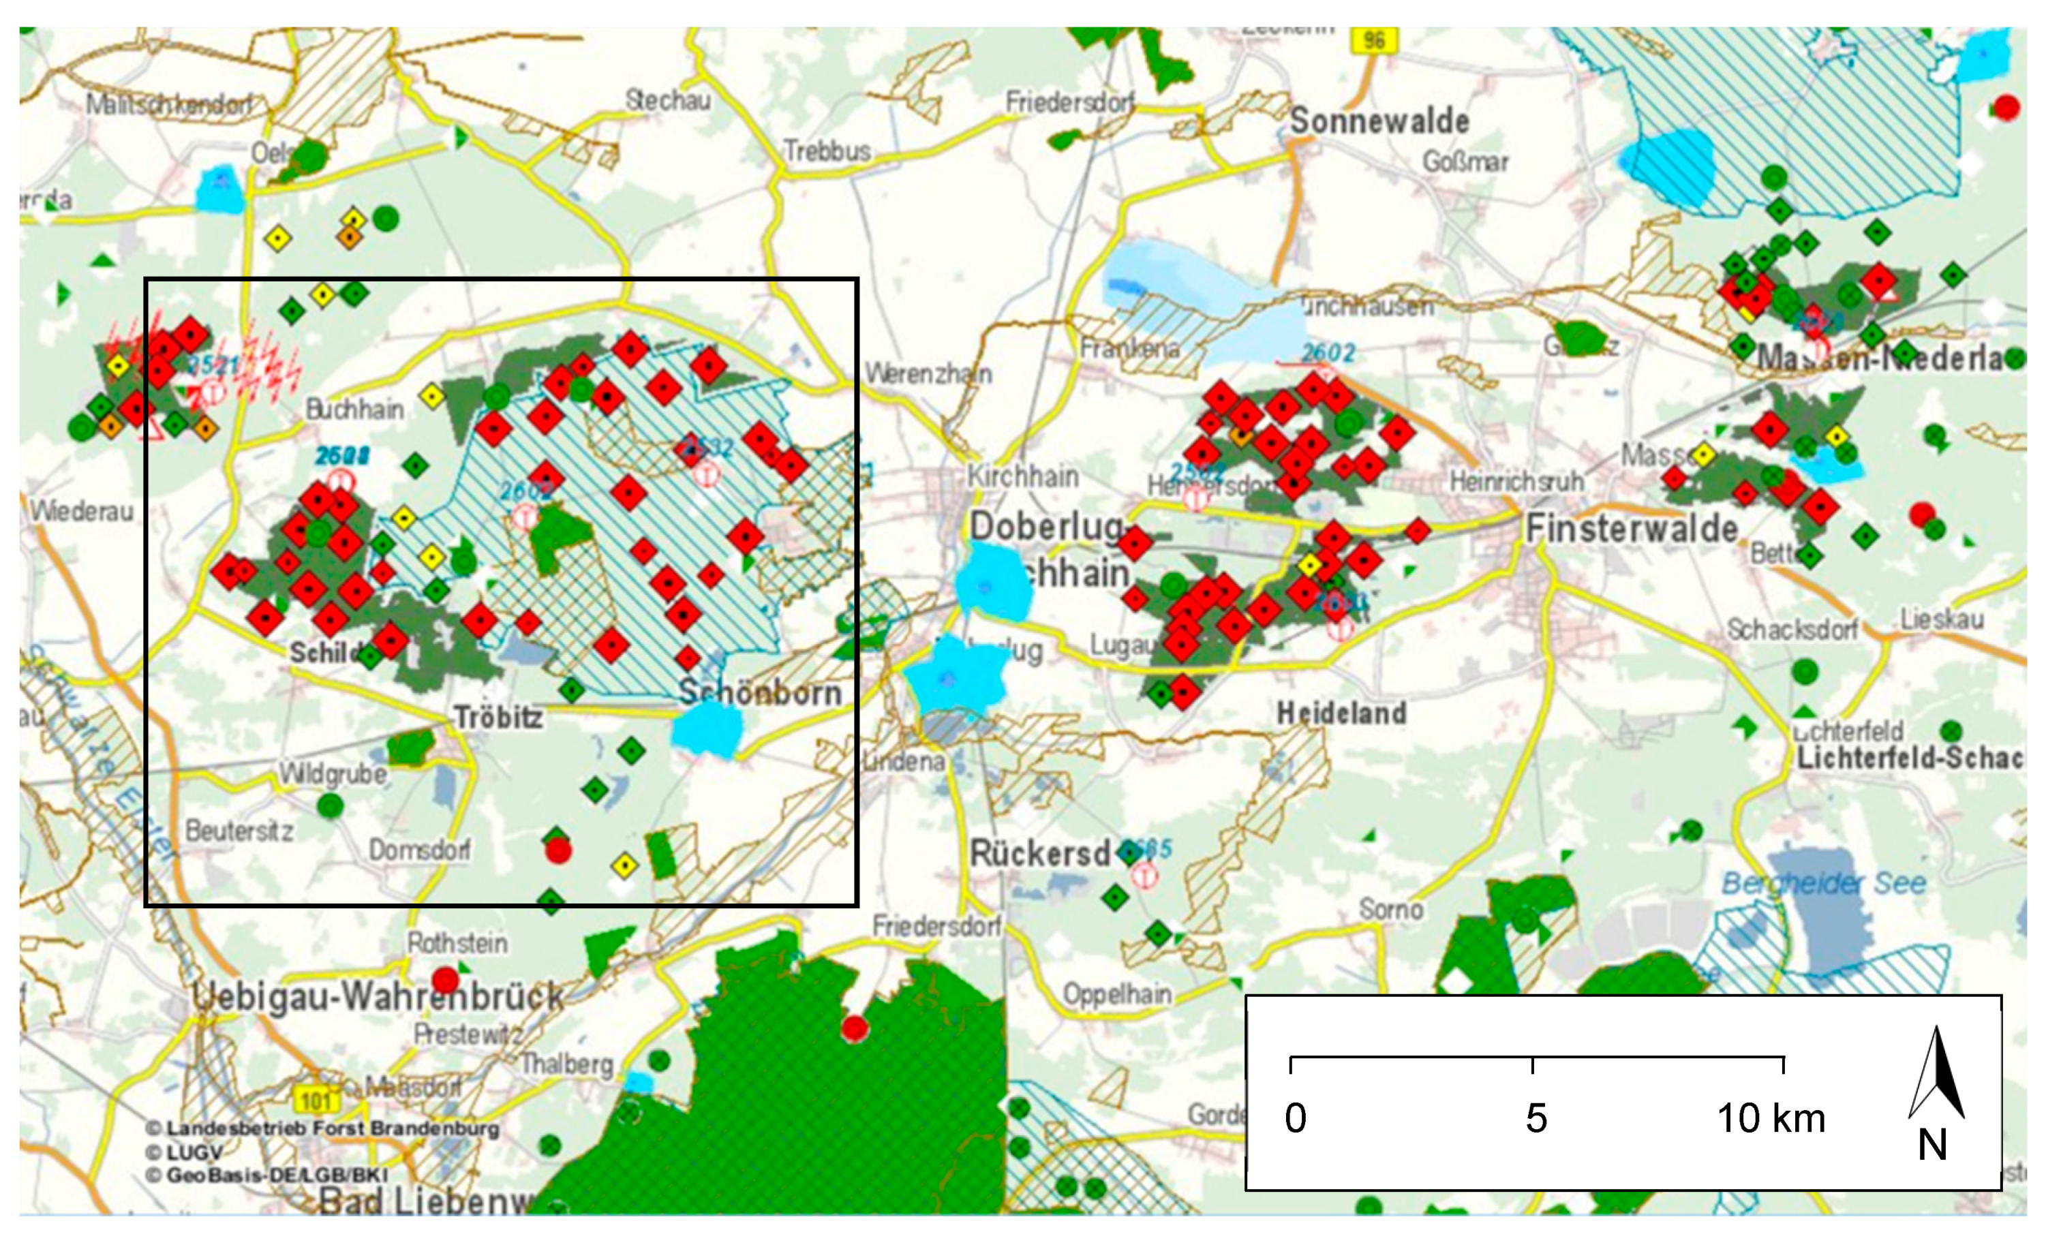The image size is (2046, 1247).
Task: Click the green circle marker near Wildgrube
Action: (x=331, y=805)
